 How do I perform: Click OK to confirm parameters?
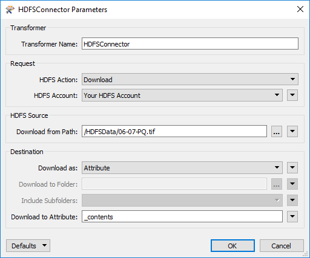click(x=232, y=246)
